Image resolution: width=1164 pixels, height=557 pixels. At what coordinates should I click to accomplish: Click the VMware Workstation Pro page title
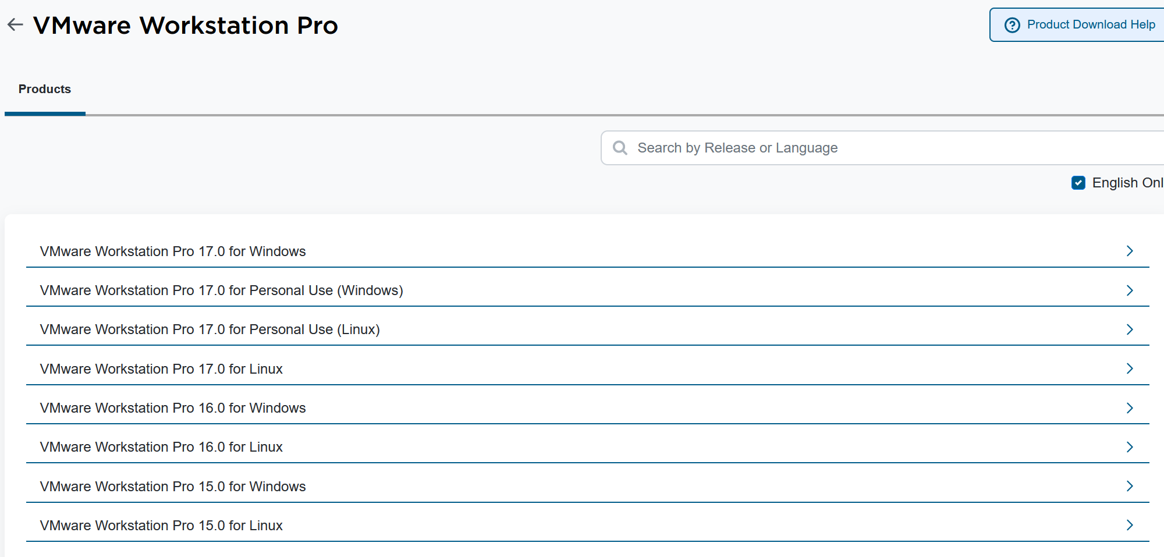tap(186, 26)
